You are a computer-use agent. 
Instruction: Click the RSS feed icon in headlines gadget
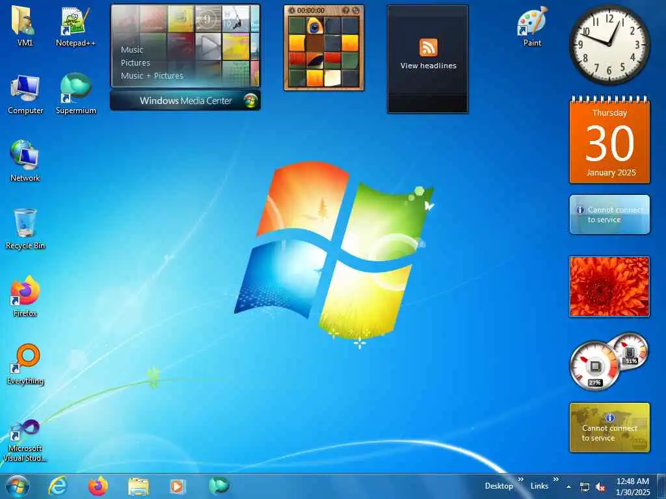(428, 47)
